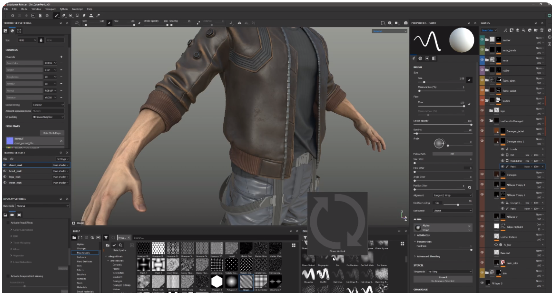Toggle visibility of chest_mat texture set

[x=5, y=165]
